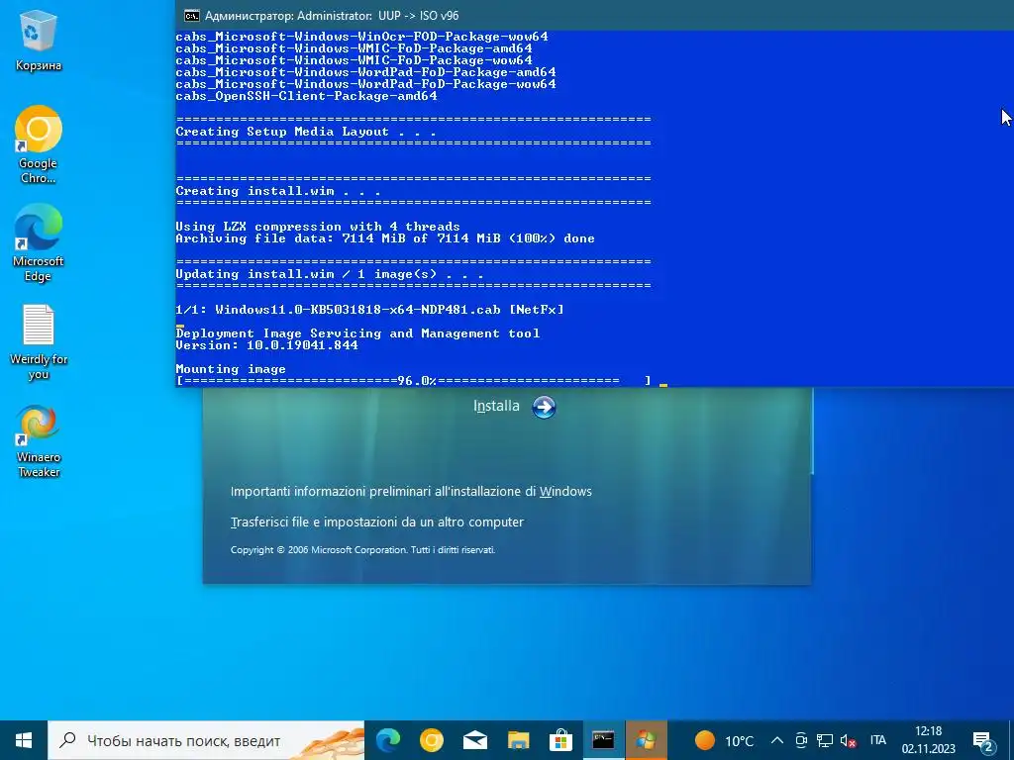
Task: Open the clock showing 12:18 02.11.2023
Action: [929, 740]
